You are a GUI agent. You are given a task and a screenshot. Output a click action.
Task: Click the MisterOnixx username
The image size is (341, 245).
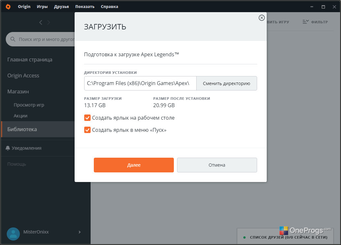[36, 232]
